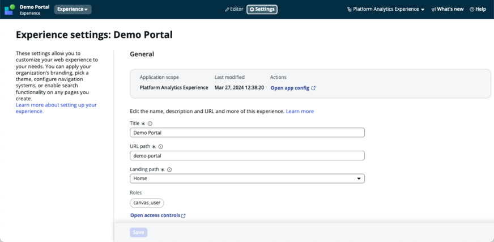
Task: Expand the Platform Analytics Experience scope picker
Action: pyautogui.click(x=386, y=10)
